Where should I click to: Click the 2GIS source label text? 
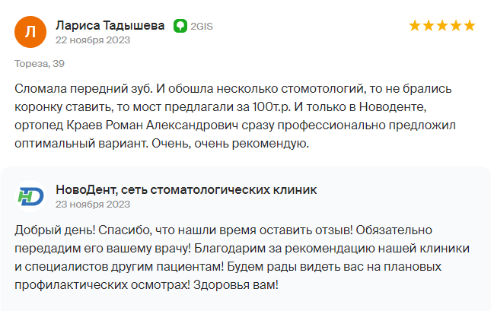pyautogui.click(x=202, y=26)
